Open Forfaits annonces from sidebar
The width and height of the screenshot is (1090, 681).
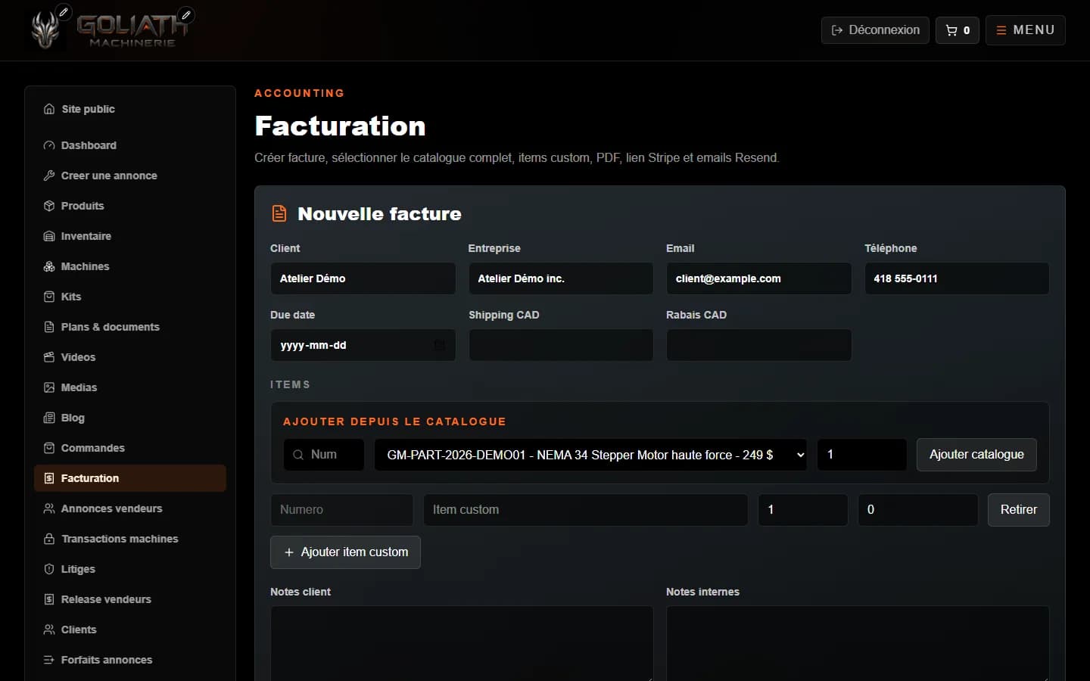tap(130, 660)
